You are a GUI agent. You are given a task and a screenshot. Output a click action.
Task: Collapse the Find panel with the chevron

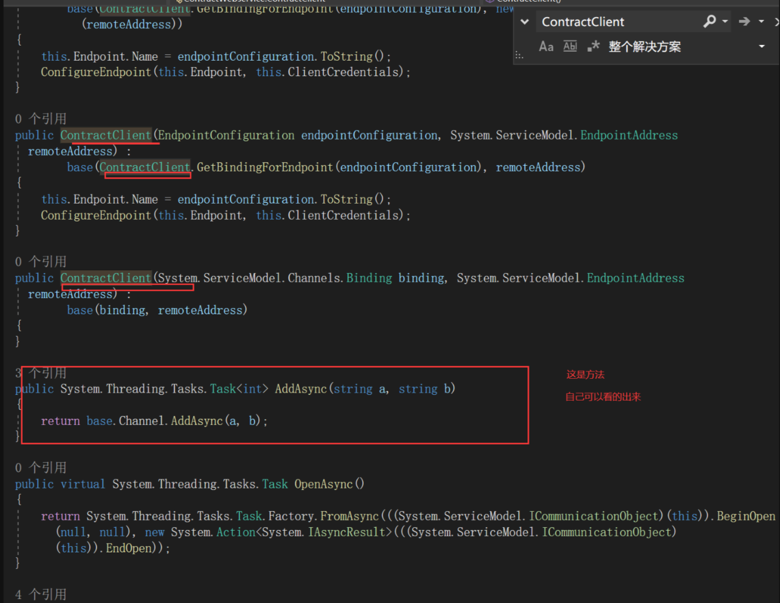pyautogui.click(x=525, y=21)
